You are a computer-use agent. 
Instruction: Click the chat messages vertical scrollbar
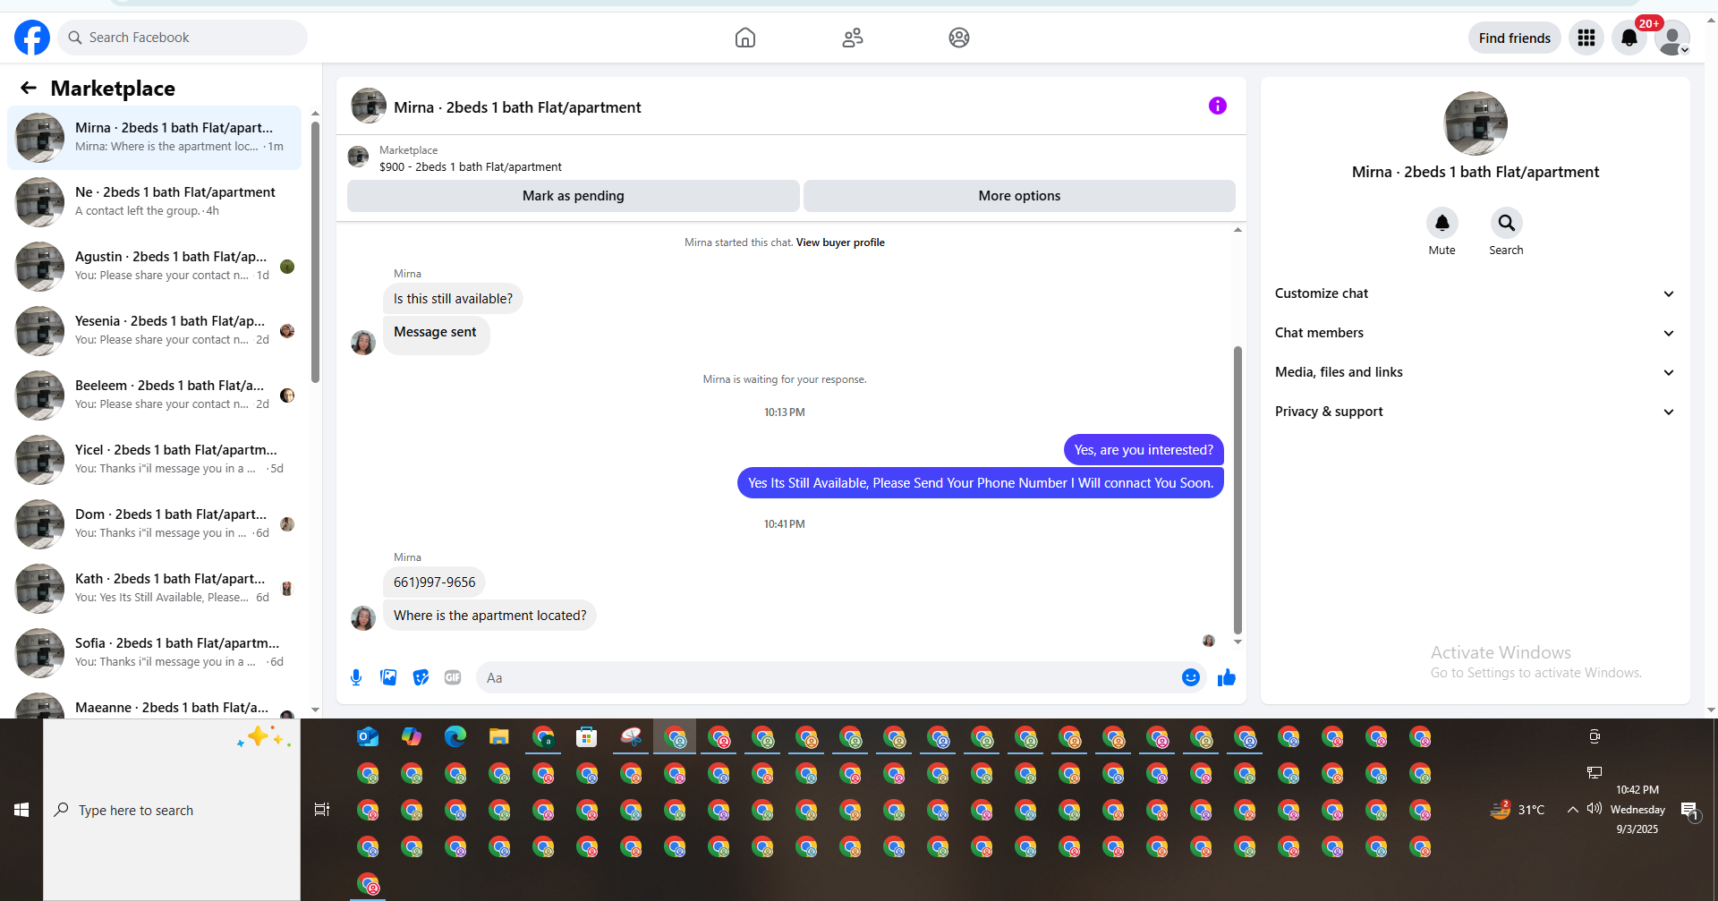point(1237,489)
